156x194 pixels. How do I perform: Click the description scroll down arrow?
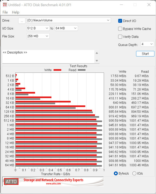[x=97, y=61]
